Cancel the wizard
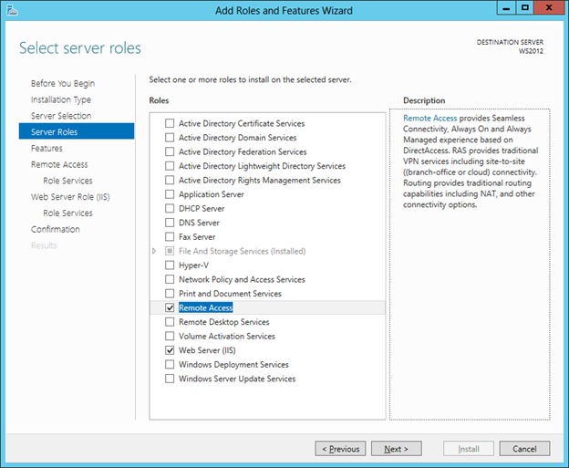 point(524,449)
